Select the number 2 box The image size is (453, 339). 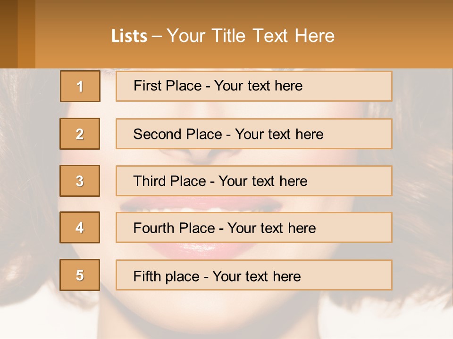[x=80, y=134]
